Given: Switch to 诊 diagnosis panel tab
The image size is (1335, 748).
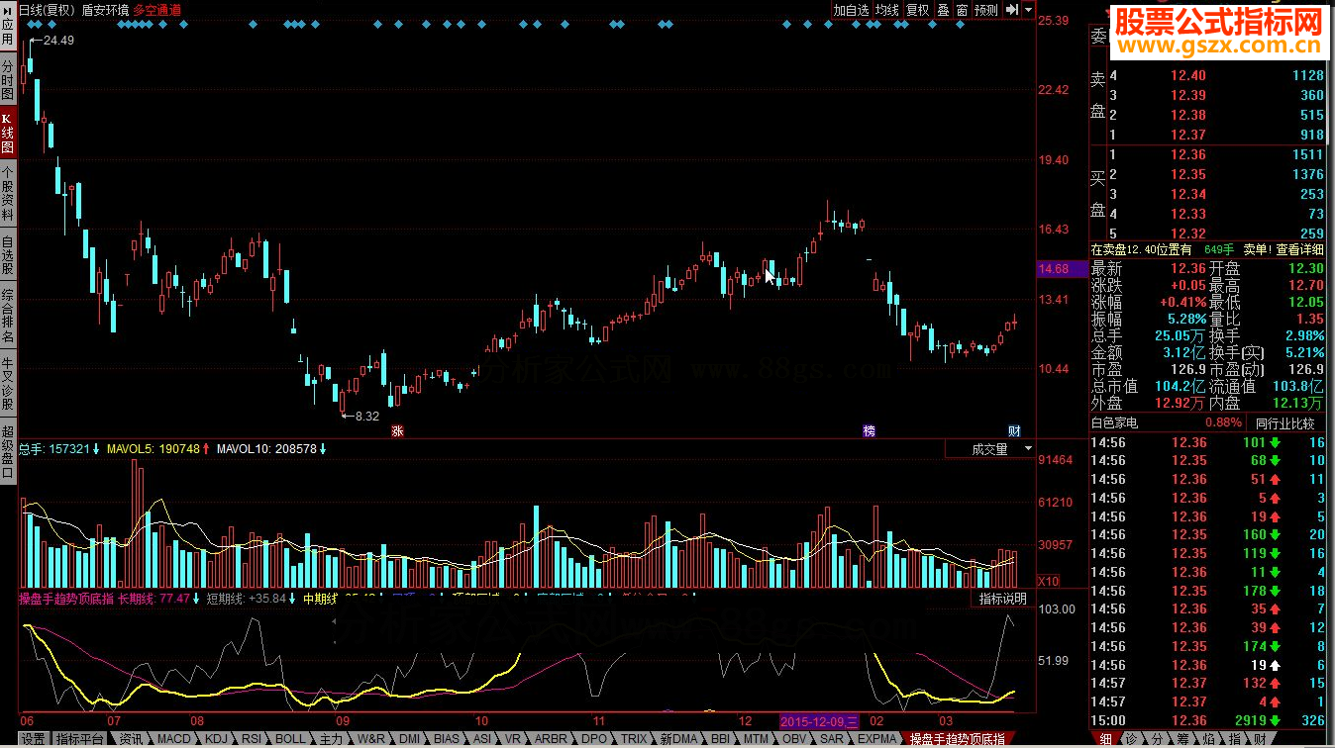Looking at the screenshot, I should (x=1131, y=739).
